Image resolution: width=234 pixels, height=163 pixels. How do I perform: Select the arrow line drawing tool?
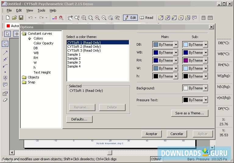[5, 53]
